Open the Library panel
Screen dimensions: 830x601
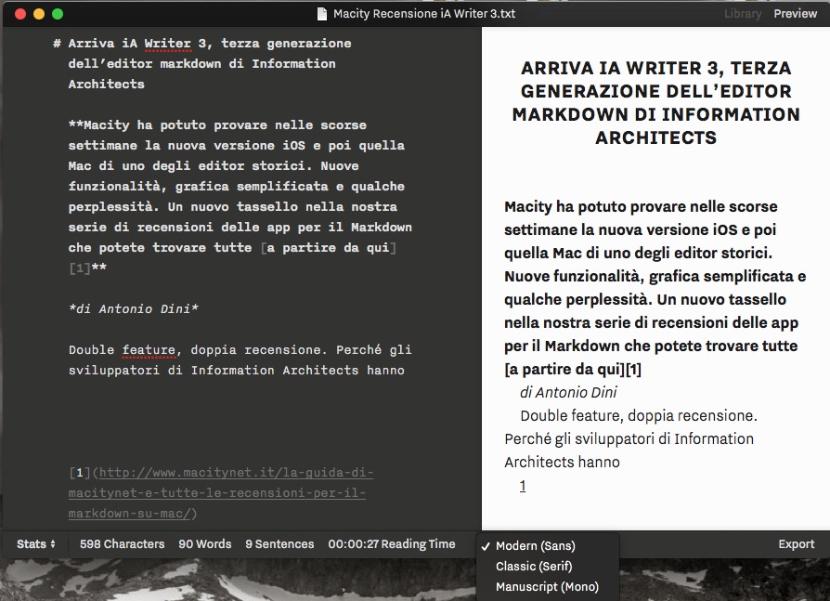[x=743, y=13]
